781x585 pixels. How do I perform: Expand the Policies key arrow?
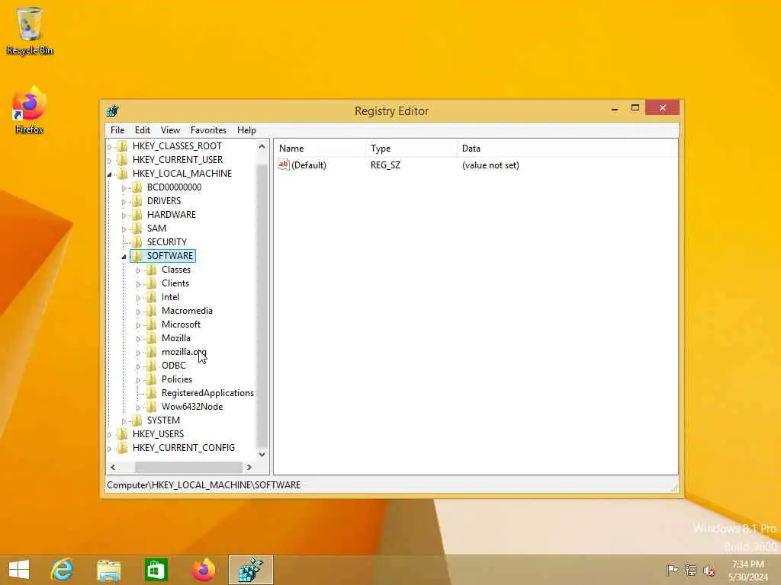(x=139, y=380)
